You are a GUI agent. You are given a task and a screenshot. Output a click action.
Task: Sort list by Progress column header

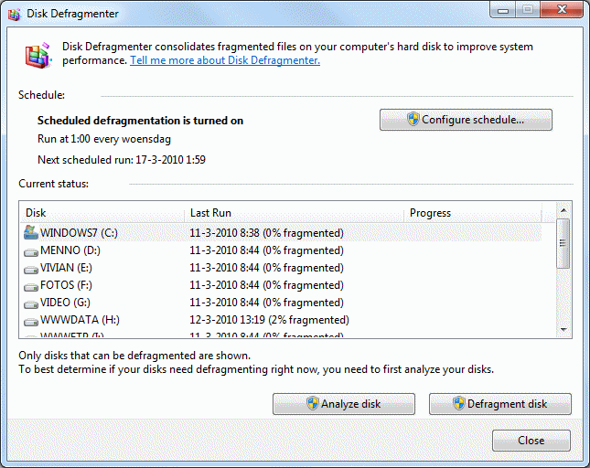coord(473,213)
